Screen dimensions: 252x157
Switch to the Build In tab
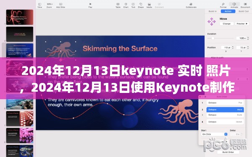coord(213,11)
